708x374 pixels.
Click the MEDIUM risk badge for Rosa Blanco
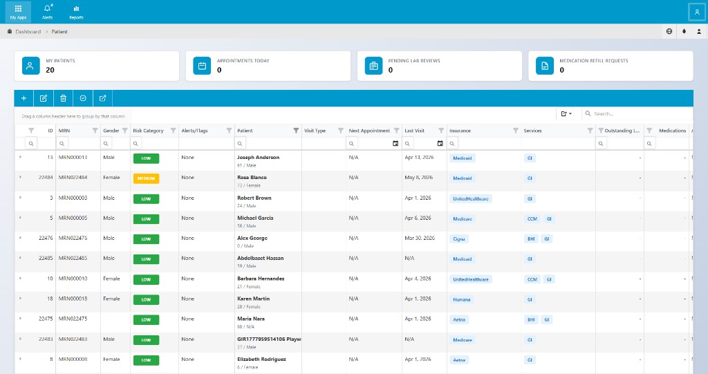(x=146, y=178)
